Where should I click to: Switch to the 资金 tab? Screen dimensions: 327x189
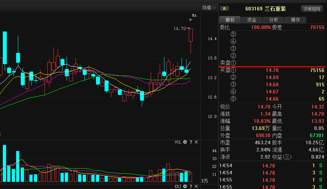[x=252, y=20]
